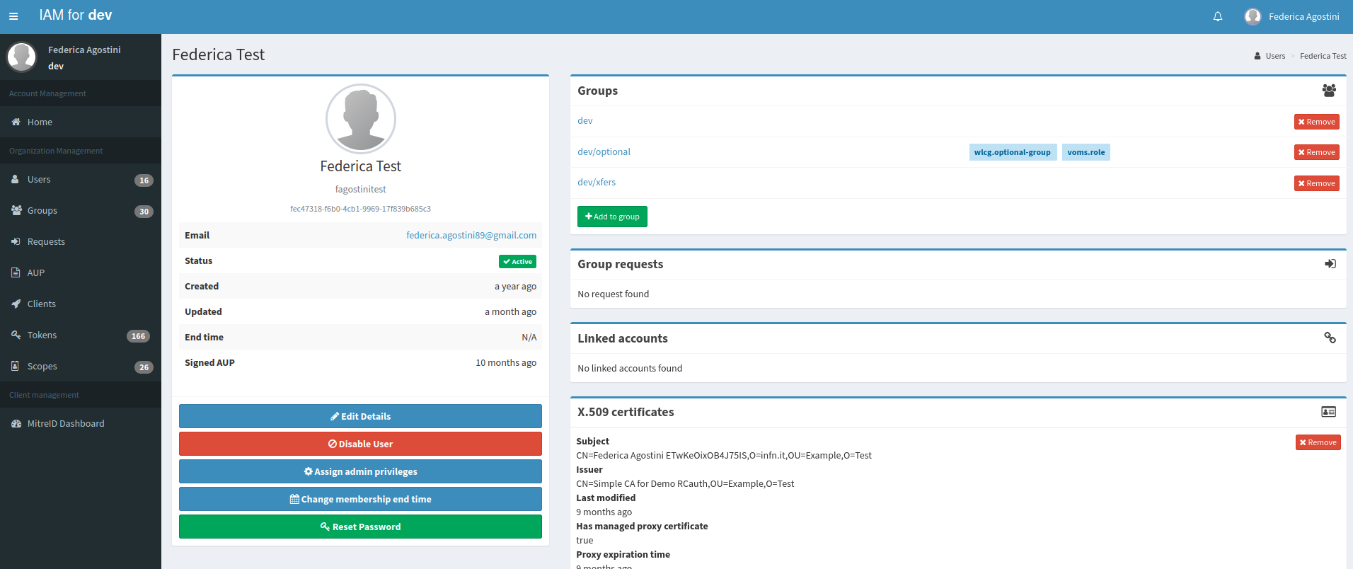Click the Groups count badge 30
Image resolution: width=1353 pixels, height=569 pixels.
(x=144, y=212)
